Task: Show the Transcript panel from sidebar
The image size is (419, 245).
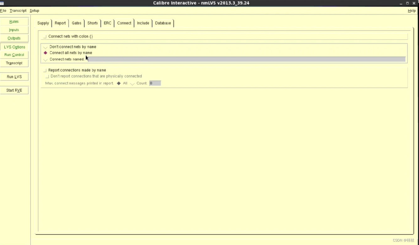Action: point(14,63)
